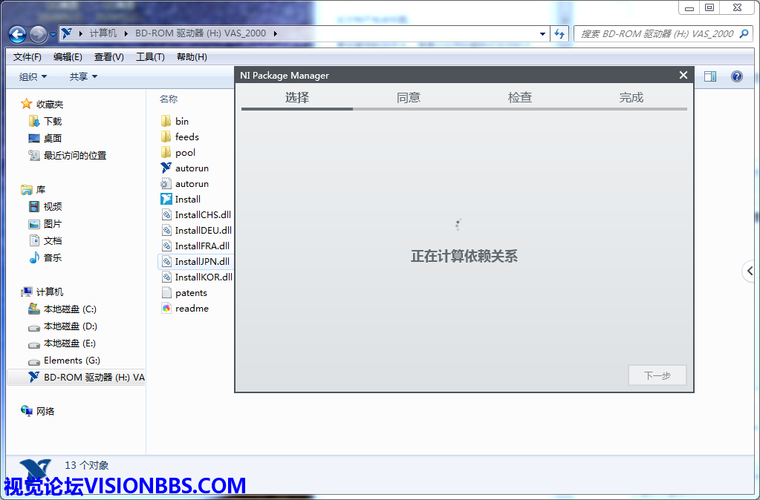Open the 编辑(E) menu
The height and width of the screenshot is (500, 760).
point(68,57)
